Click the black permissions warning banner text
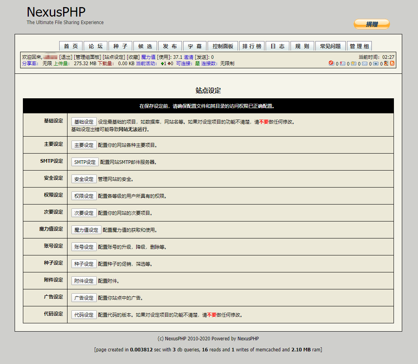This screenshot has height=364, width=418. point(207,106)
